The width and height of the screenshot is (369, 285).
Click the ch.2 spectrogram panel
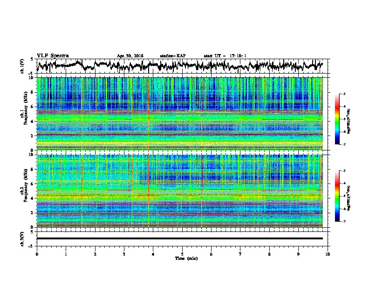[179, 191]
